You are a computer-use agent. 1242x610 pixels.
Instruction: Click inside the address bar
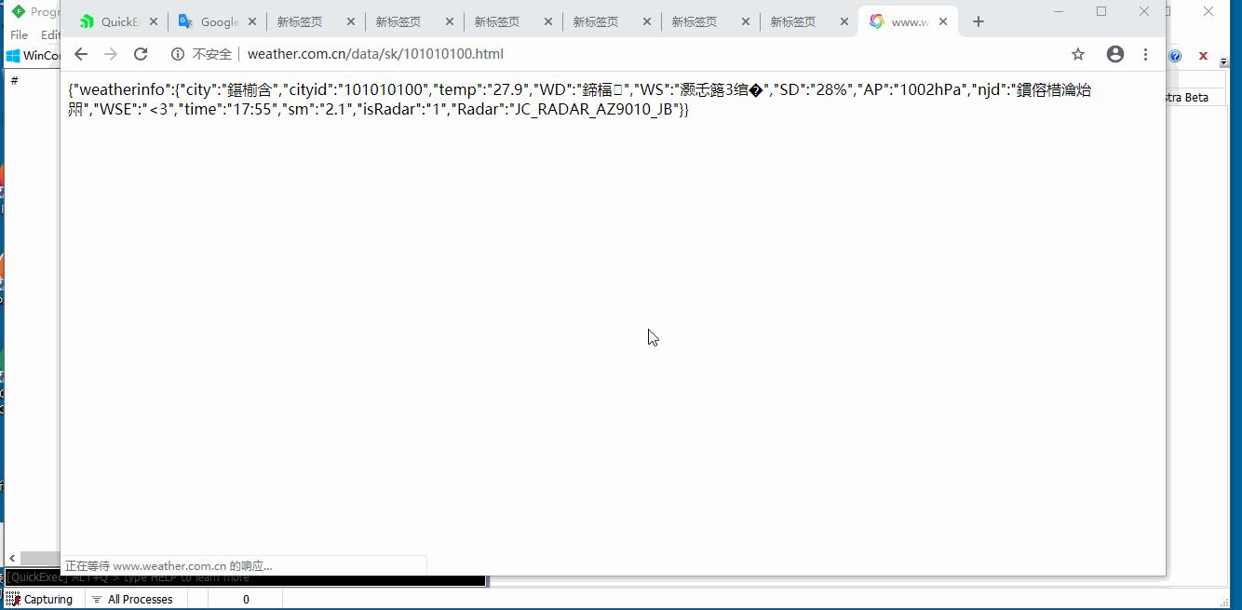[x=466, y=54]
